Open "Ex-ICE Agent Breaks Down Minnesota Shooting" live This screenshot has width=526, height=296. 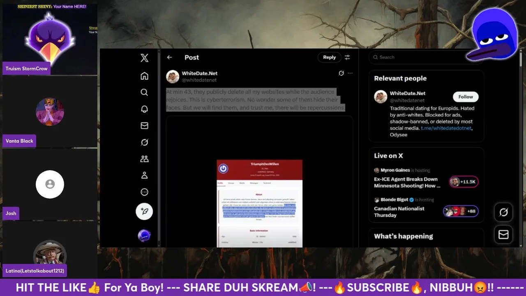407,183
